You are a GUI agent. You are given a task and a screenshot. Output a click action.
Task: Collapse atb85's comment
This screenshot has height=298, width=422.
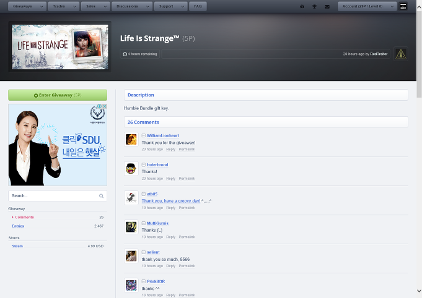coord(143,194)
